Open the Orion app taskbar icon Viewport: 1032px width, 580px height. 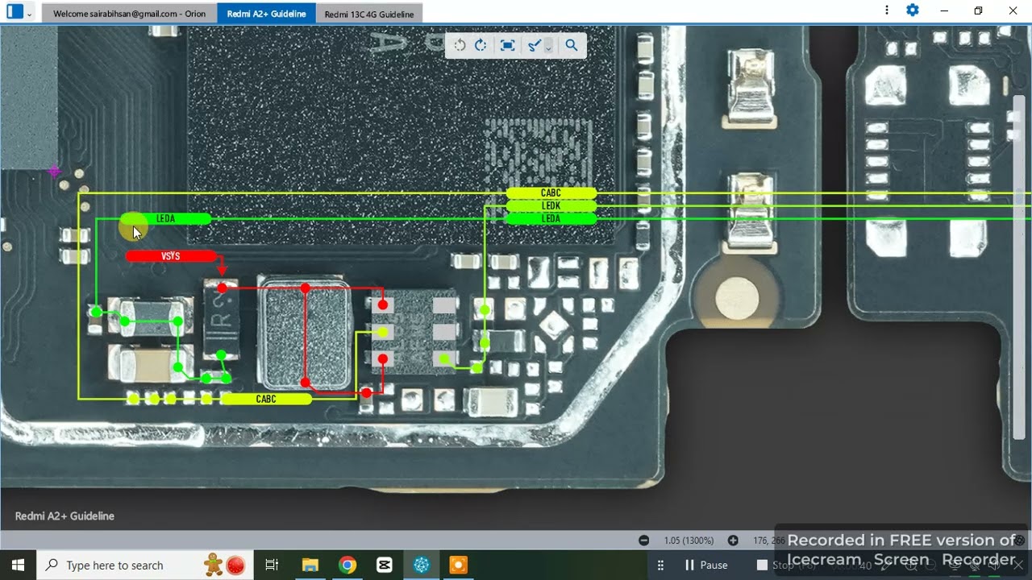pyautogui.click(x=421, y=565)
